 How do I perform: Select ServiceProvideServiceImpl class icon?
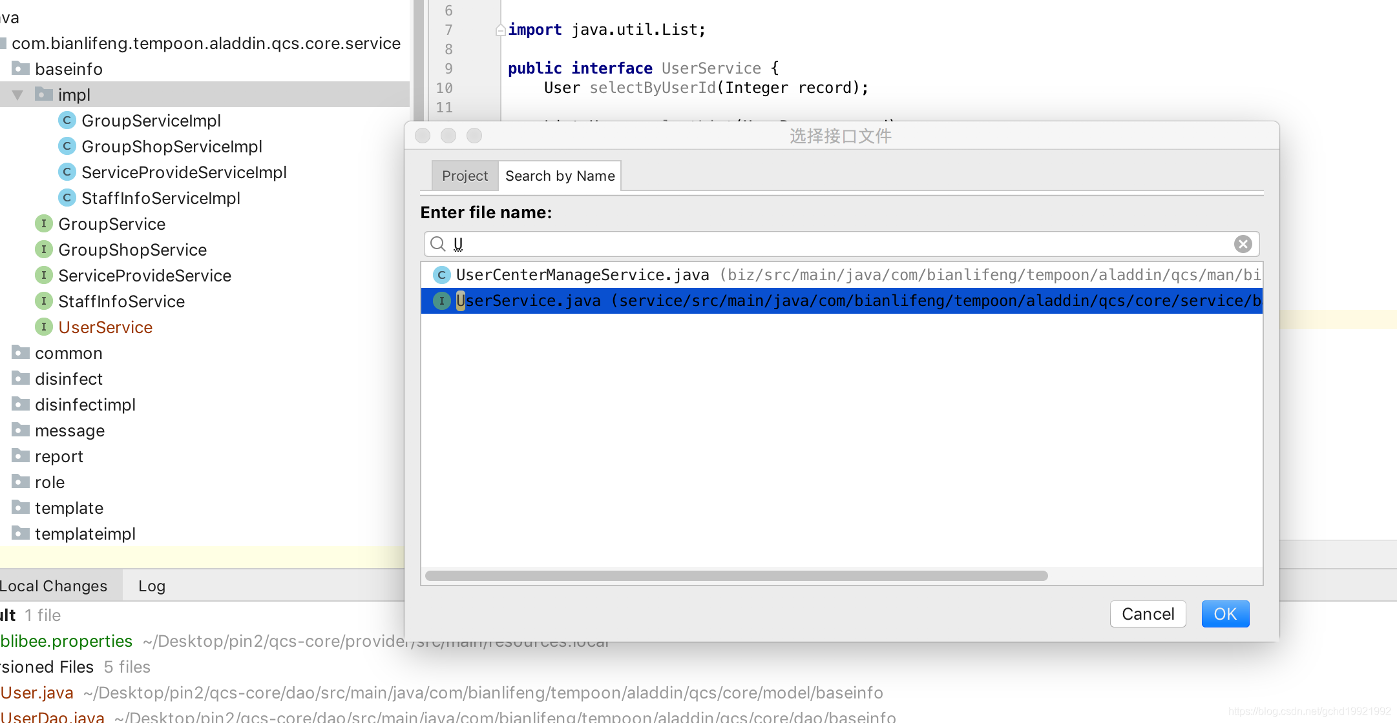pos(67,172)
